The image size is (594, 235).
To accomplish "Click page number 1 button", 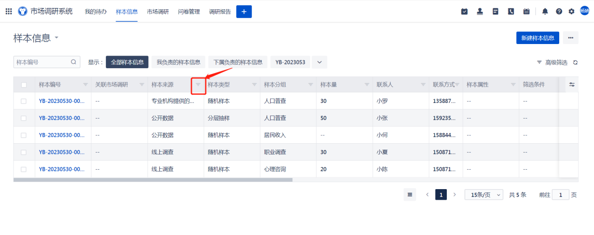I will coord(441,195).
